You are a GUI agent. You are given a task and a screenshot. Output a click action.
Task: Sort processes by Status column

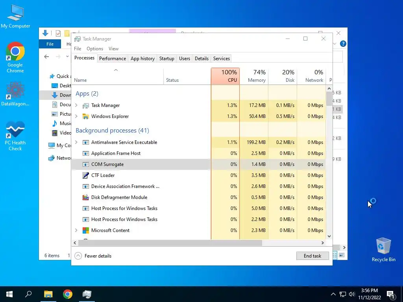(187, 76)
